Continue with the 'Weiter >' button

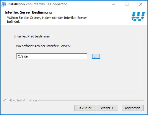pyautogui.click(x=107, y=108)
